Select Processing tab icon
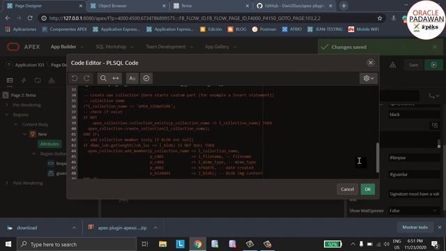 pyautogui.click(x=38, y=81)
